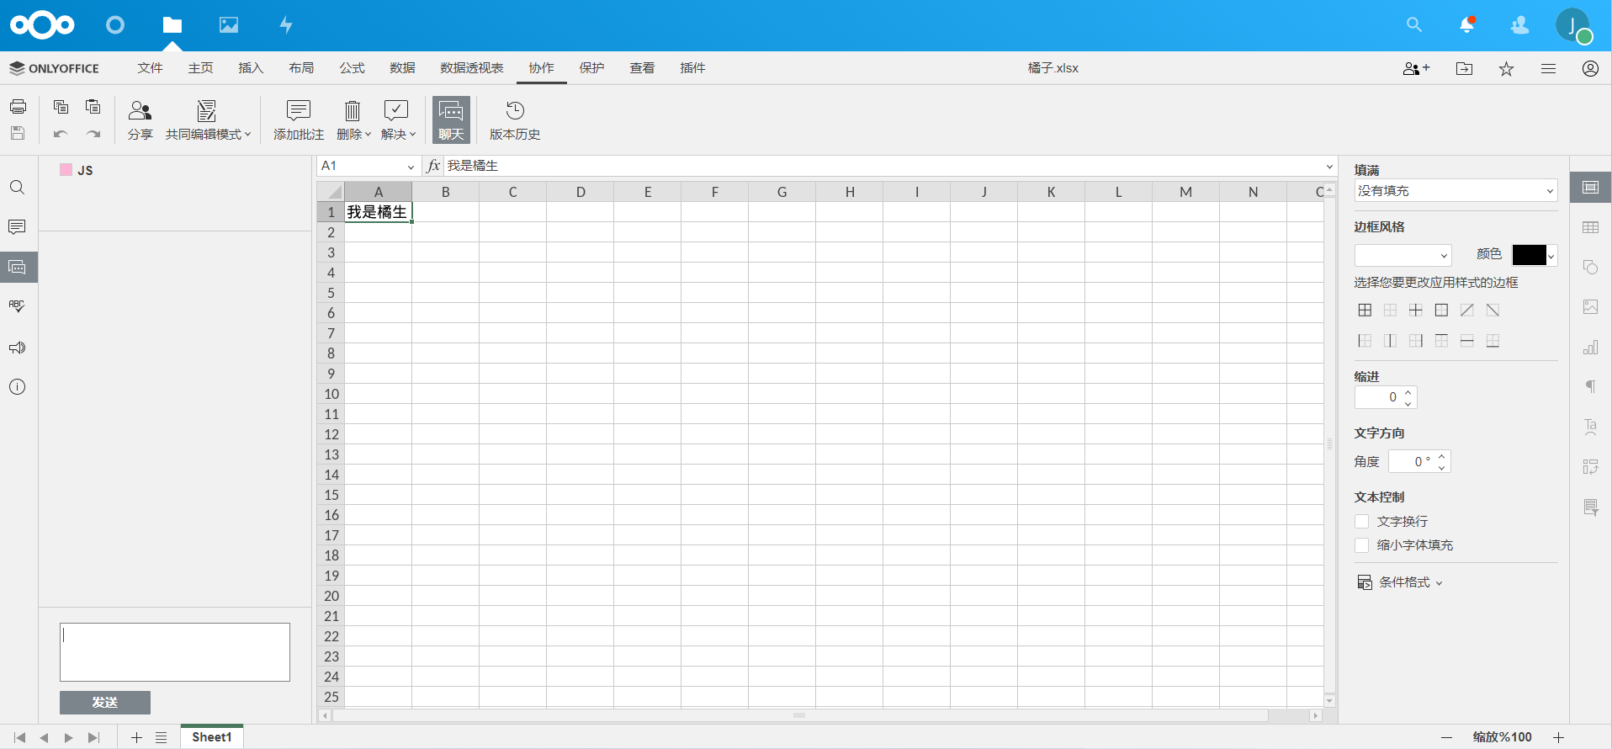Click fx insert function button
The image size is (1612, 749).
(x=433, y=166)
